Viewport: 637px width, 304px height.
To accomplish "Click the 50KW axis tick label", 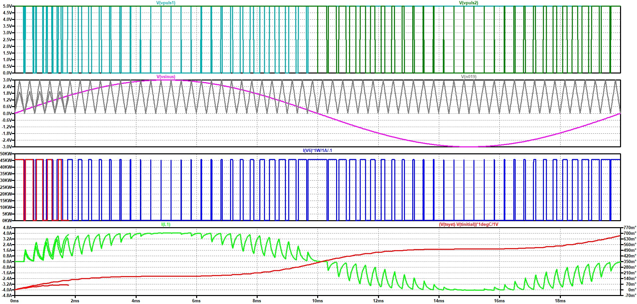I will tap(6, 154).
